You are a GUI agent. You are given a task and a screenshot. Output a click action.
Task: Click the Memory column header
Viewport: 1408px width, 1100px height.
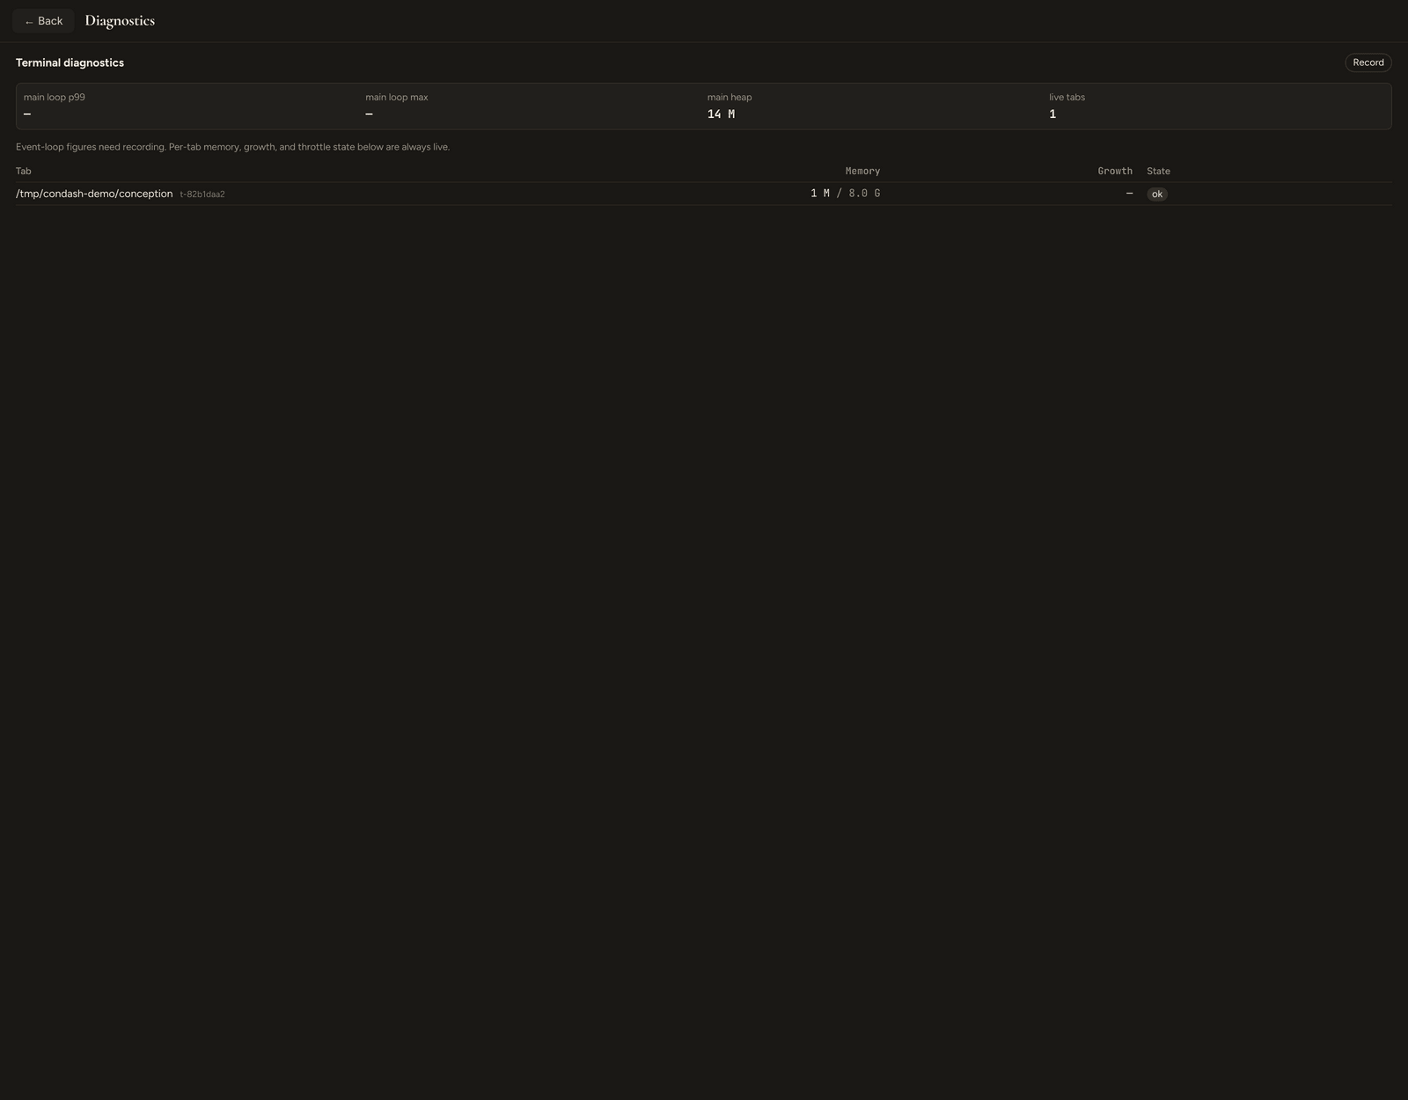[x=862, y=171]
